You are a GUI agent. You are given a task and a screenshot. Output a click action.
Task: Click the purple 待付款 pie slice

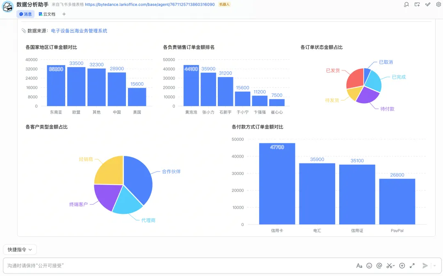(x=368, y=95)
